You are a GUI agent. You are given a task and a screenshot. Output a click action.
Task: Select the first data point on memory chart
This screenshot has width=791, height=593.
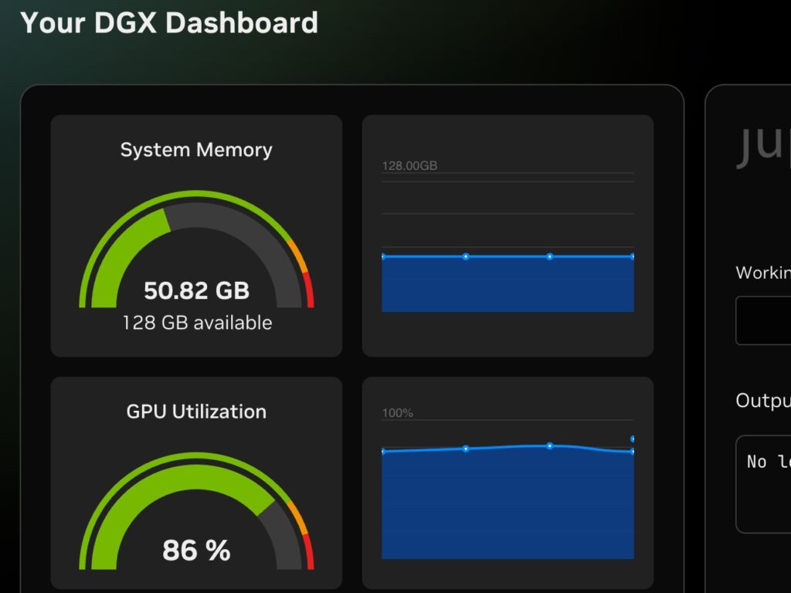[x=383, y=256]
